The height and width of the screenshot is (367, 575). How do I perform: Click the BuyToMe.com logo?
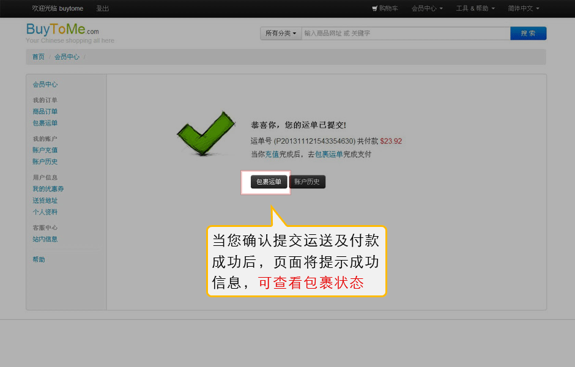(62, 30)
